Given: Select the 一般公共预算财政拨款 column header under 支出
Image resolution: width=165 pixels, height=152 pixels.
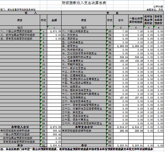Looking at the screenshot, I should pos(136,20).
